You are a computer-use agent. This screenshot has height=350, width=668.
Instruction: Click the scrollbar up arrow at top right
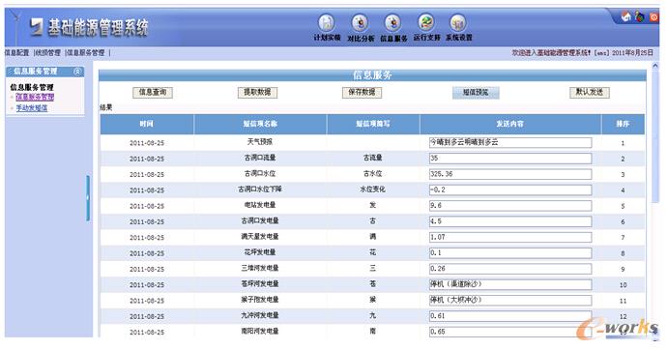click(x=655, y=66)
